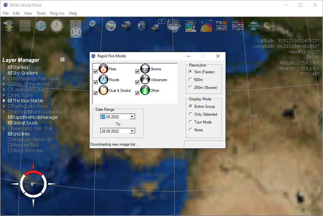Uncheck the Volcanoes checkbox

[137, 82]
